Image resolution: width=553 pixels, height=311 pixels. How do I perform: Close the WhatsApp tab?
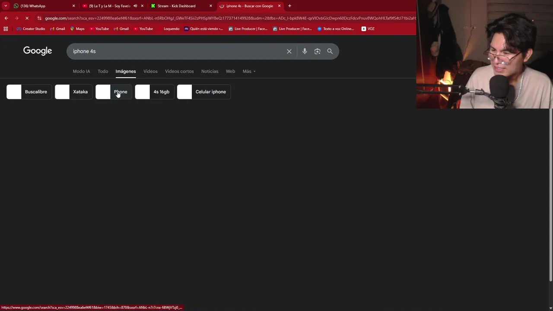pyautogui.click(x=73, y=6)
